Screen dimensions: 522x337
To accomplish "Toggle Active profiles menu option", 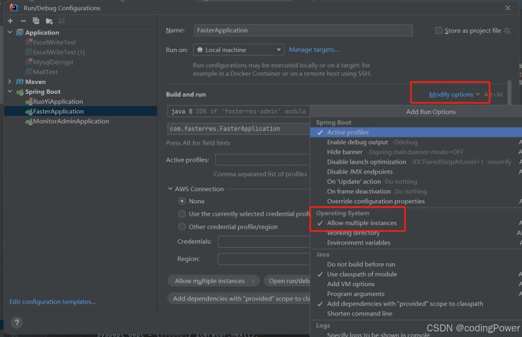I will point(416,132).
